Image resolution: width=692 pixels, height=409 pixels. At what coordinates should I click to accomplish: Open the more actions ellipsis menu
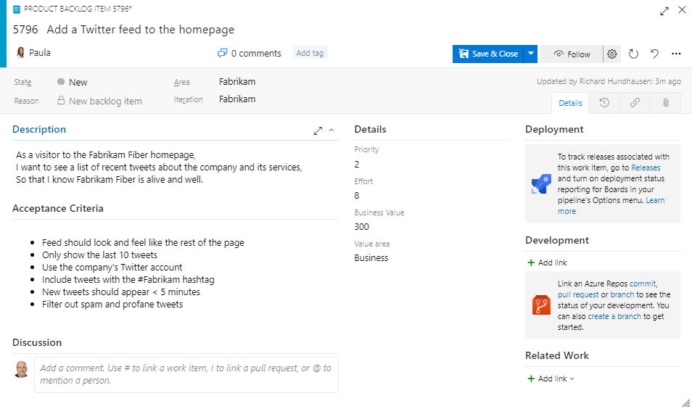tap(676, 54)
